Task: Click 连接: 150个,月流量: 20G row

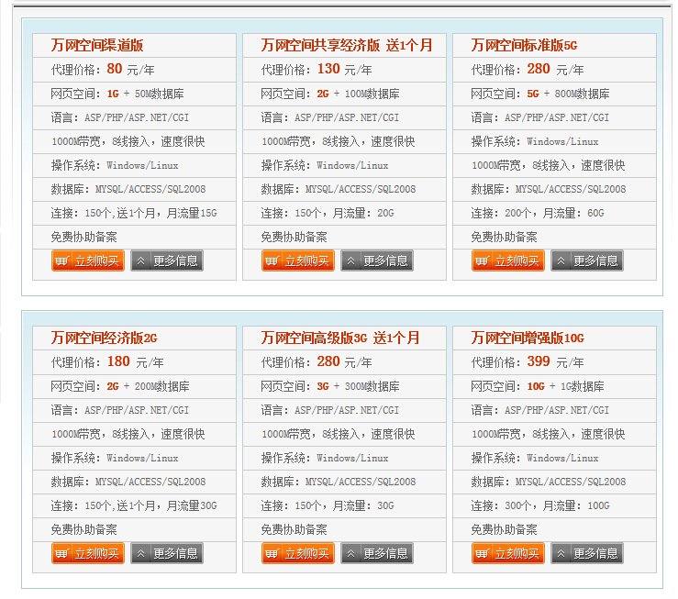Action: (345, 213)
